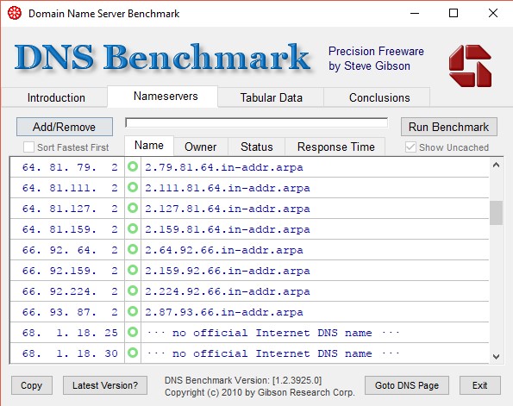The height and width of the screenshot is (406, 513).
Task: Click the red DNS Benchmark title bar icon
Action: coord(15,14)
